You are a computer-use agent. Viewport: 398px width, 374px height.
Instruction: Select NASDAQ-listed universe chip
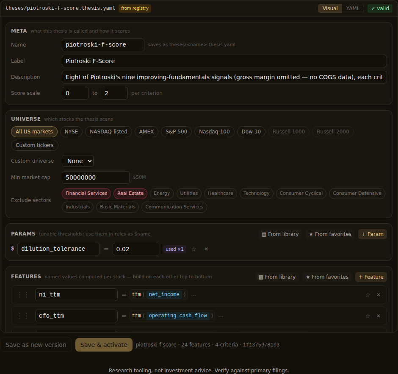tap(109, 132)
